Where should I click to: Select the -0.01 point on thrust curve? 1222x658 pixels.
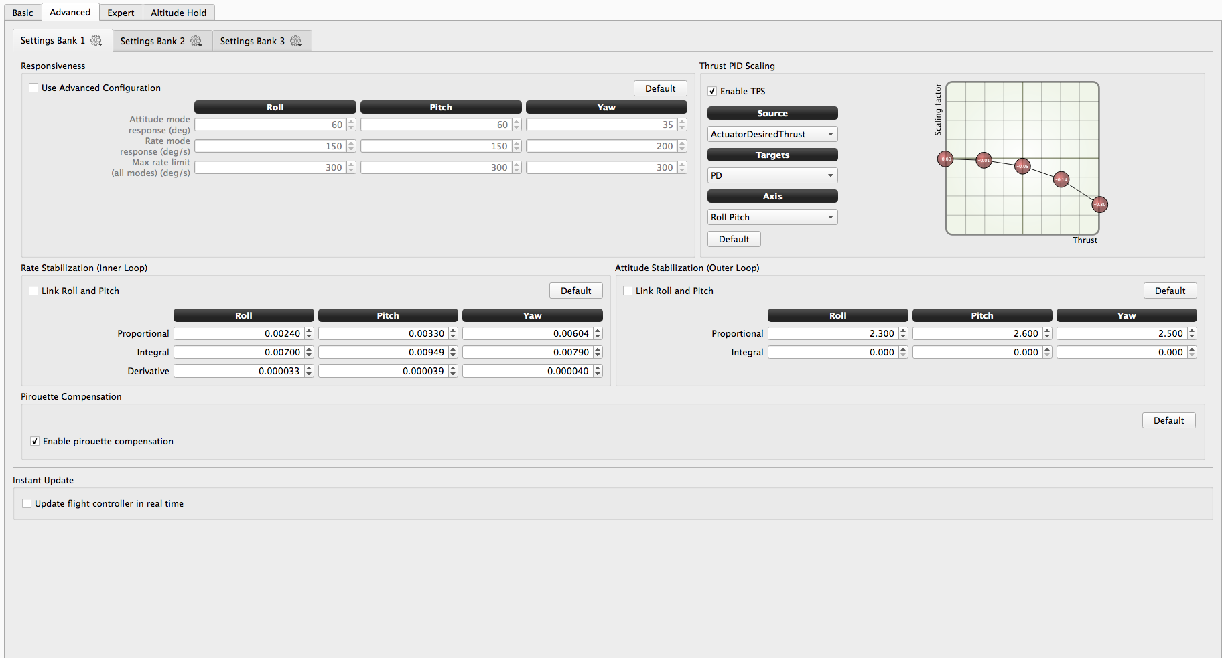[x=983, y=160]
